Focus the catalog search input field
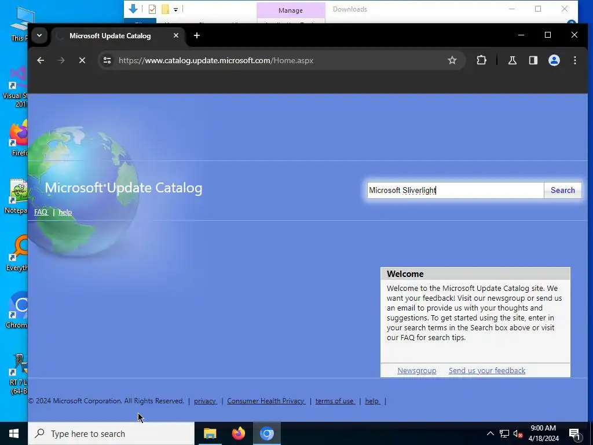The width and height of the screenshot is (593, 445). coord(455,190)
